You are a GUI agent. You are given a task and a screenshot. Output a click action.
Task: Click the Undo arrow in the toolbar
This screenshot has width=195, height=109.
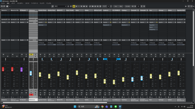pos(2,6)
